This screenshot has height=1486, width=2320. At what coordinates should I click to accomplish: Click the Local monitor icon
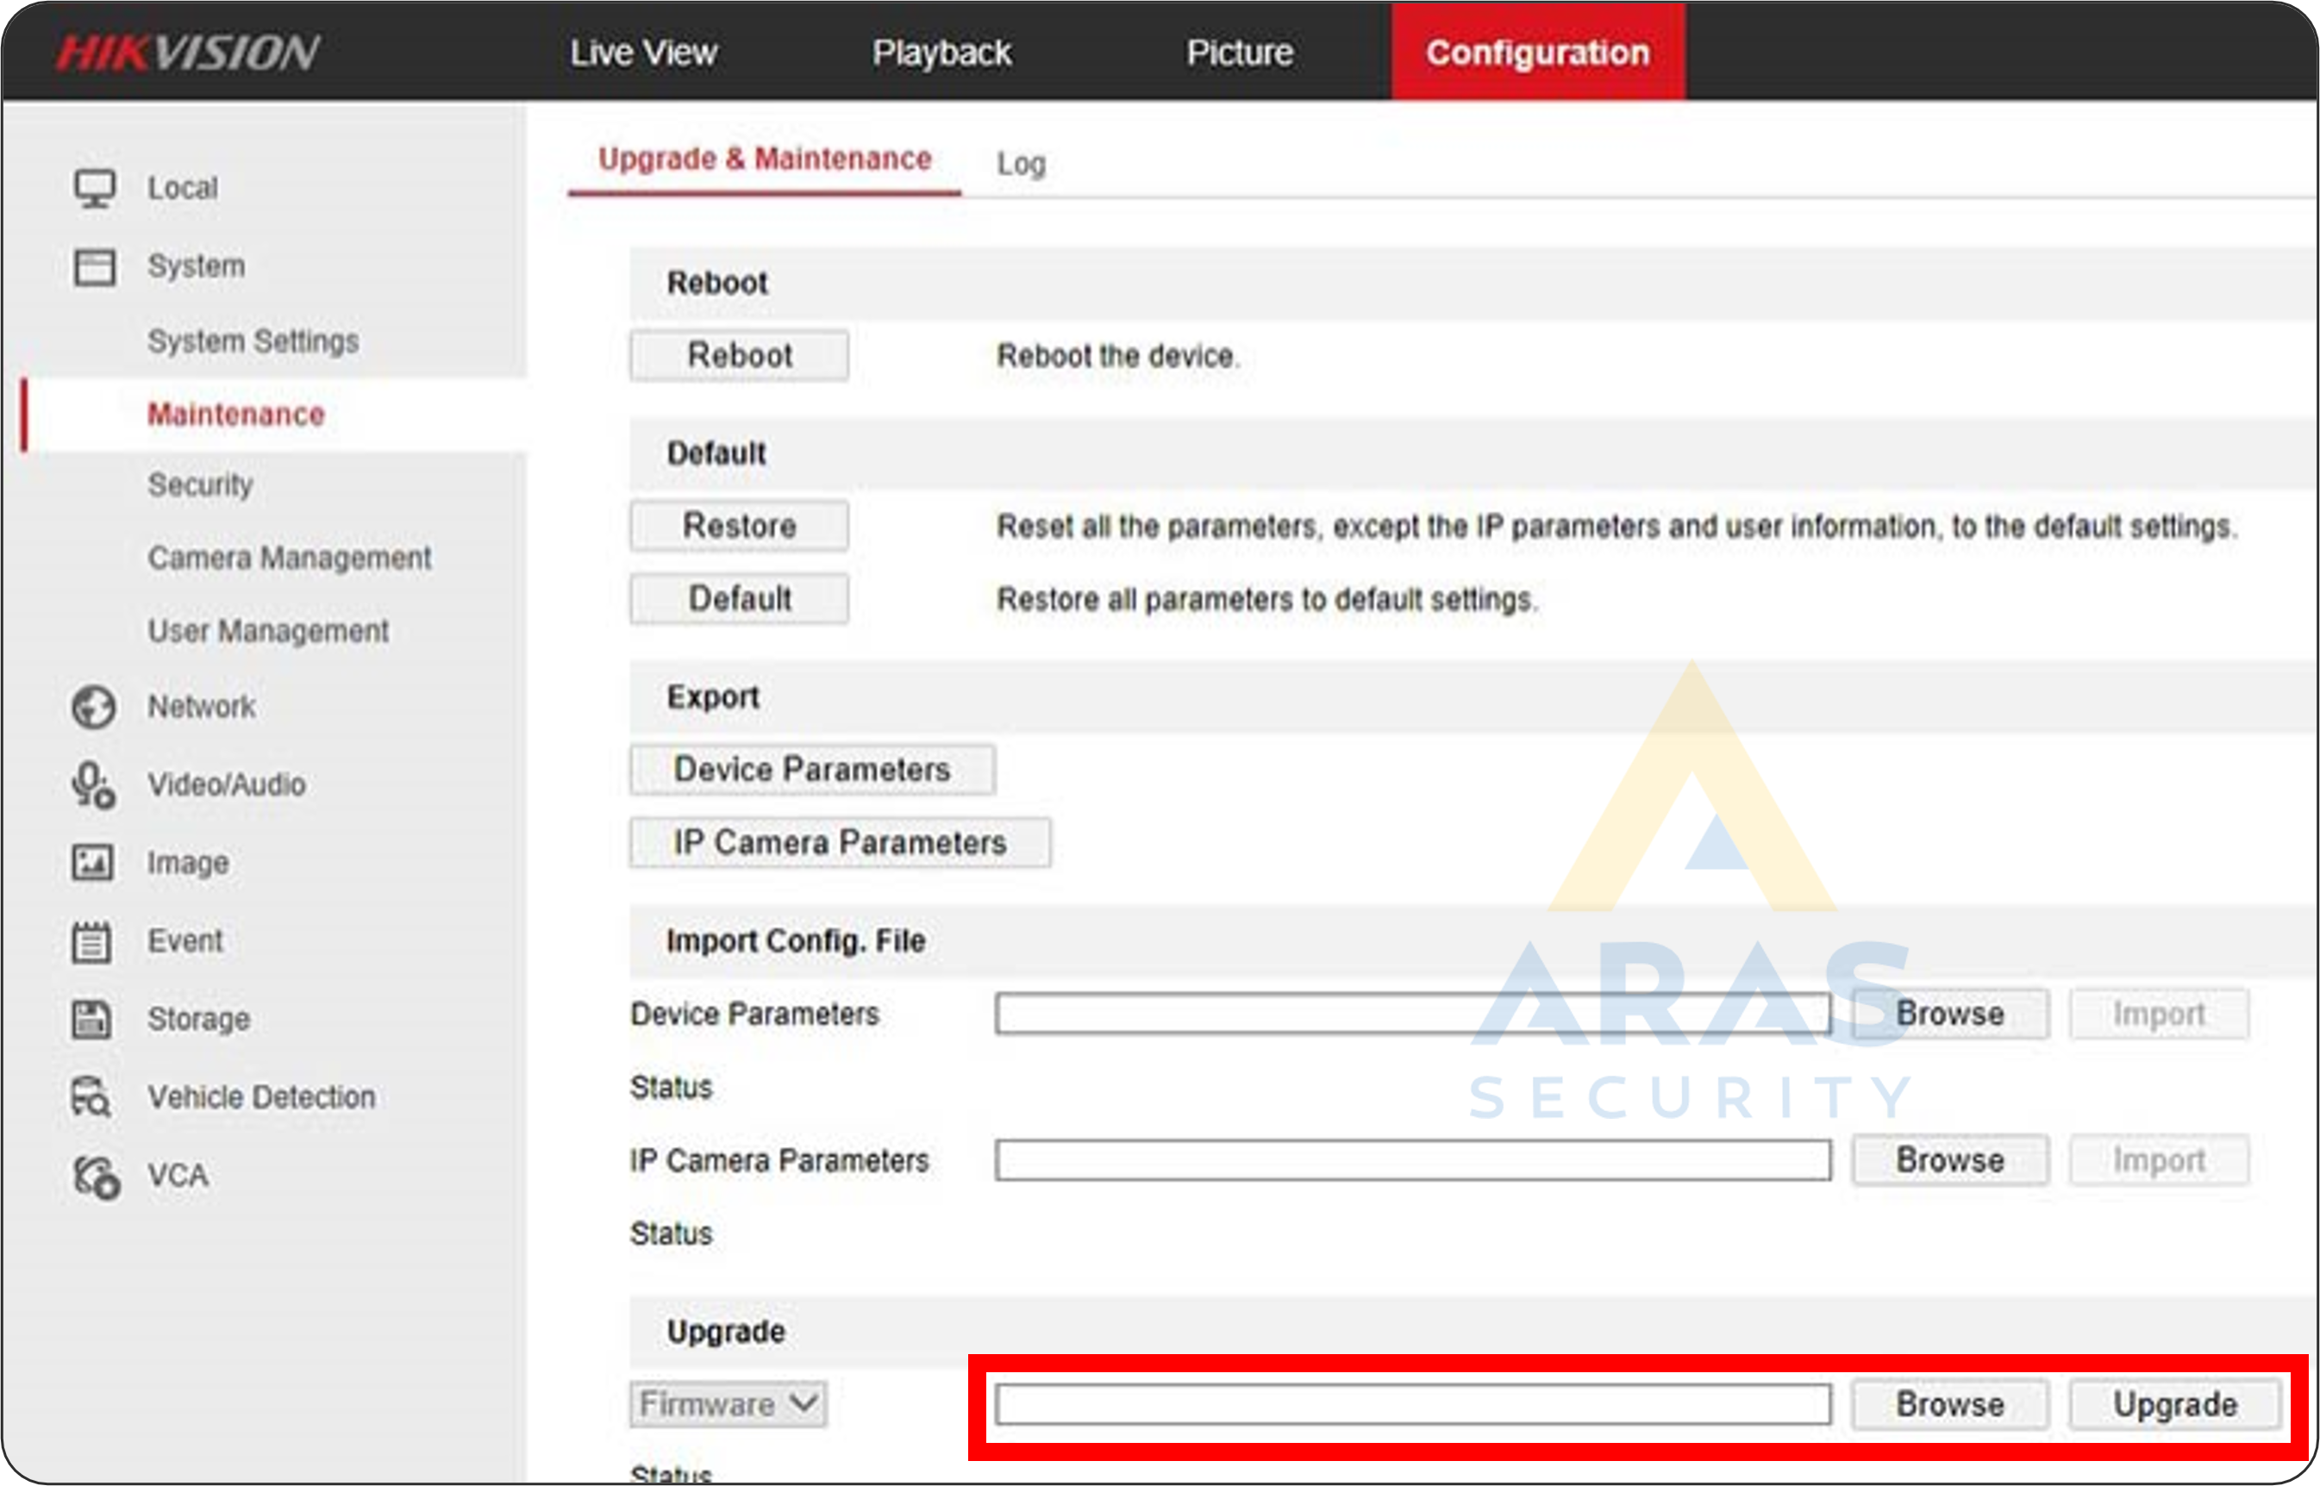(94, 188)
